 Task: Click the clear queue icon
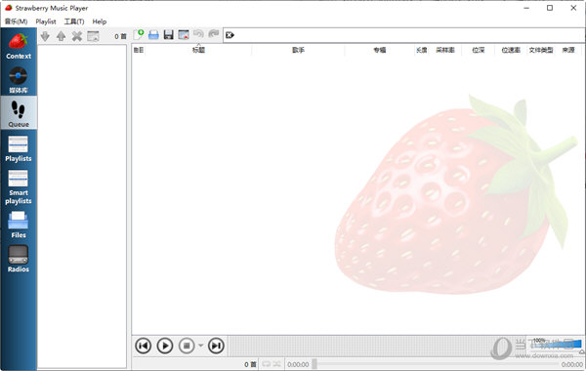tap(93, 36)
